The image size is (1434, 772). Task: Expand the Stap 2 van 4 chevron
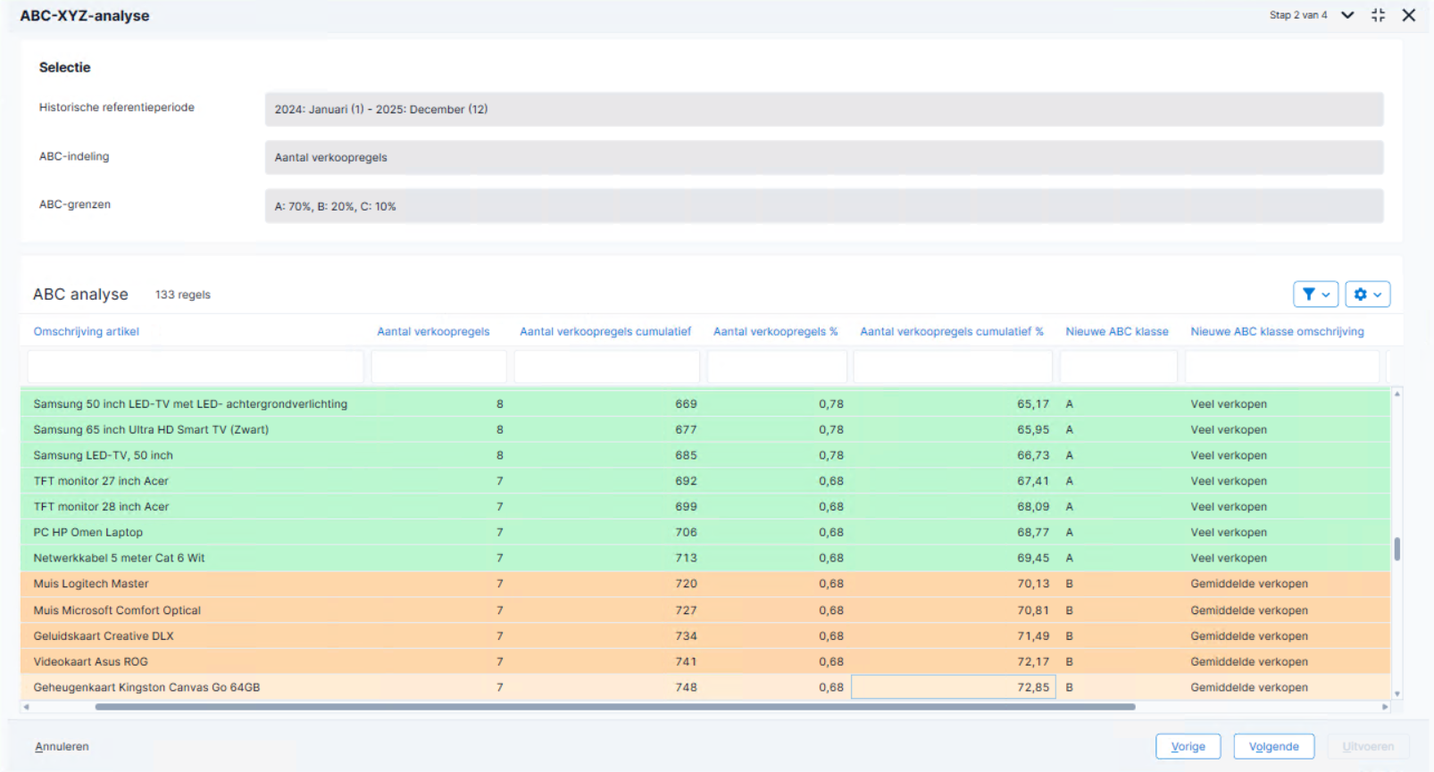1347,15
